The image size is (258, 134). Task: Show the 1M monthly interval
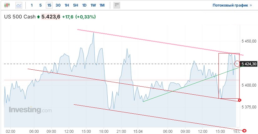click(x=102, y=5)
